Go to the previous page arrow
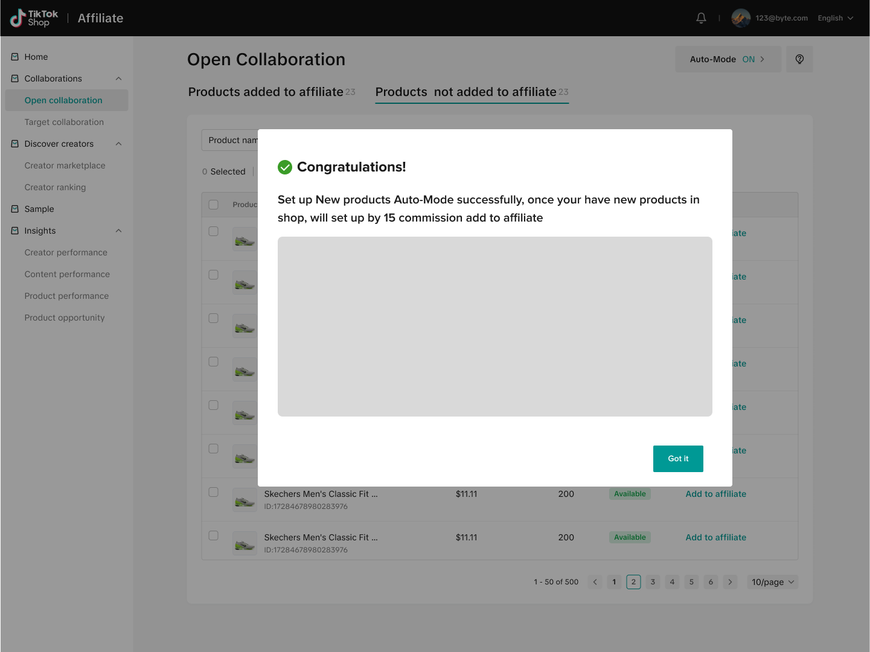The image size is (870, 652). (x=595, y=582)
